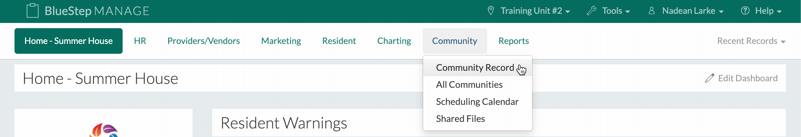Open the Nadean Larke user menu

tap(692, 11)
